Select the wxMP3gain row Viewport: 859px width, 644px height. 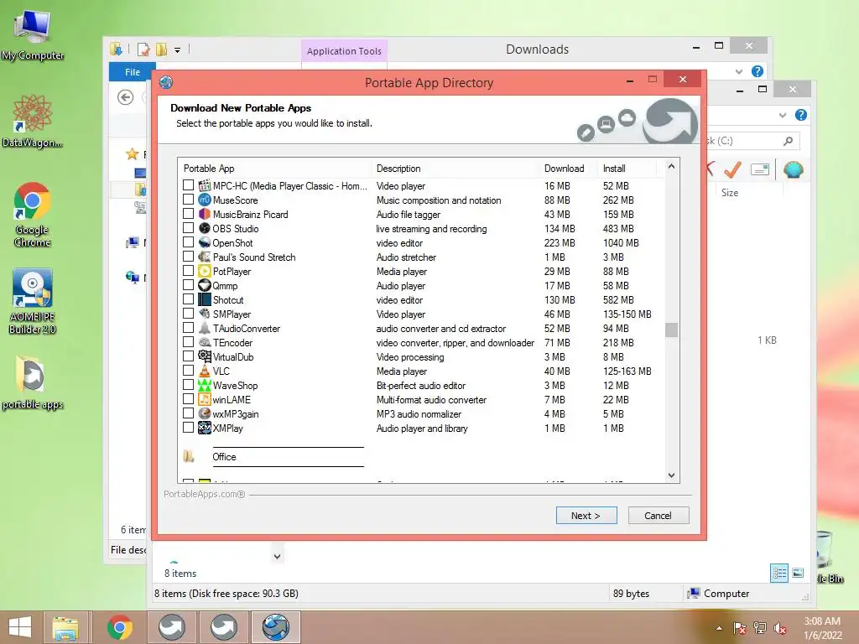pos(421,413)
